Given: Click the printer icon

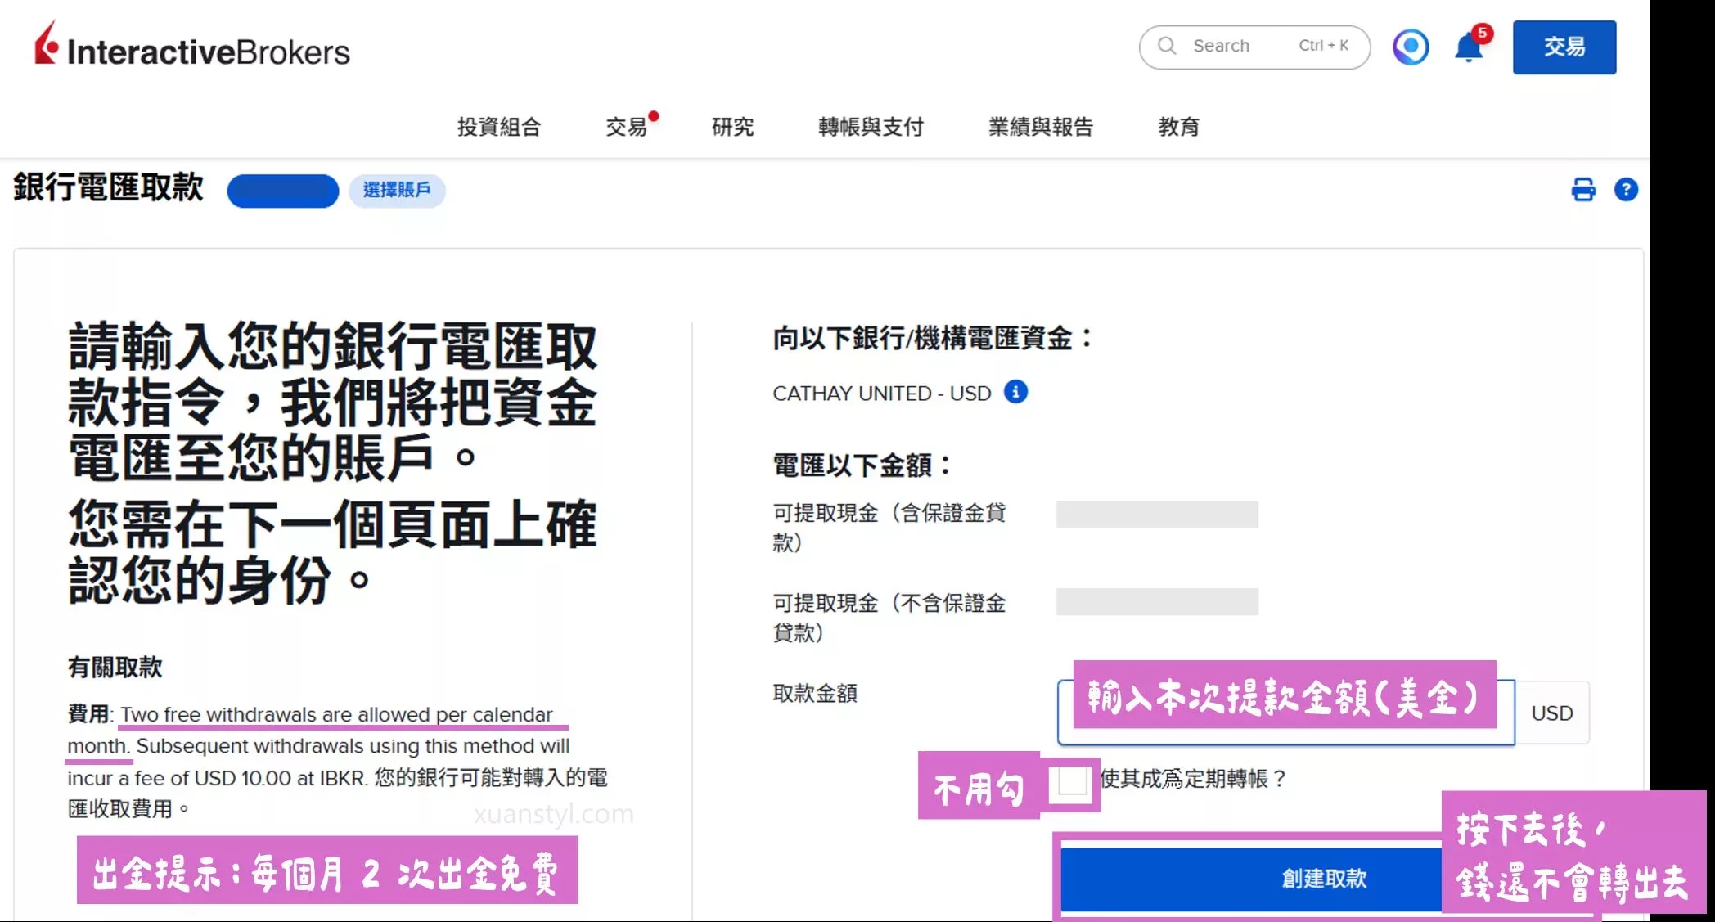Looking at the screenshot, I should [1583, 190].
